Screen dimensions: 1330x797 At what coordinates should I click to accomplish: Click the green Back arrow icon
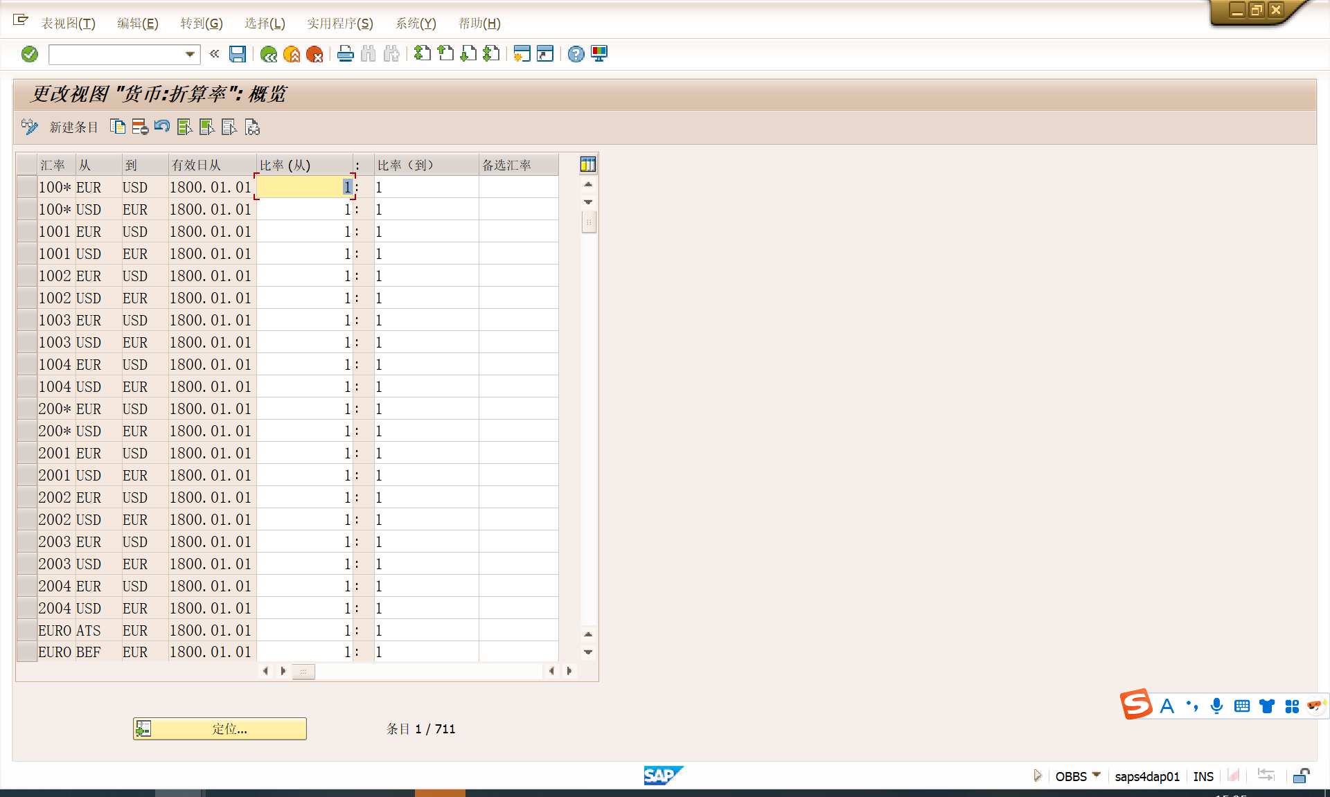pos(269,54)
